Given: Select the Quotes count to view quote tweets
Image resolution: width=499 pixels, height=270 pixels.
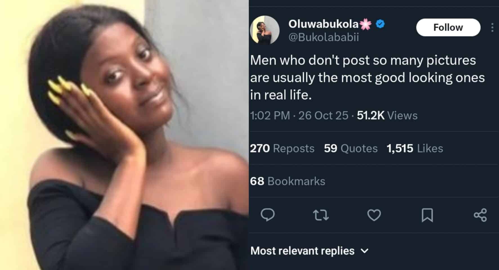Looking at the screenshot, I should pos(350,148).
